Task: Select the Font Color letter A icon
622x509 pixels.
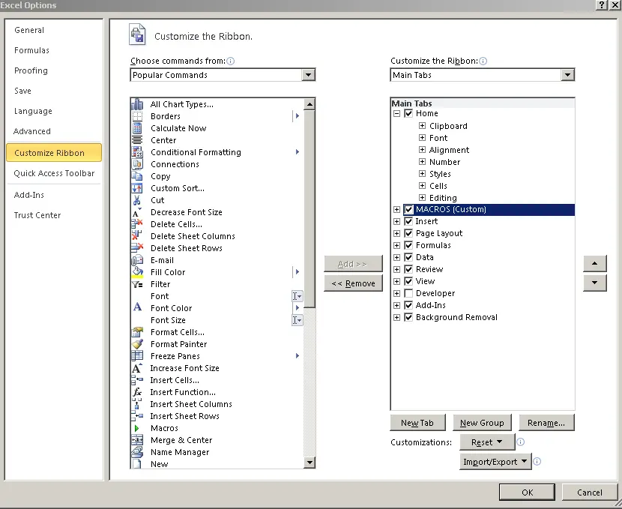Action: (137, 307)
